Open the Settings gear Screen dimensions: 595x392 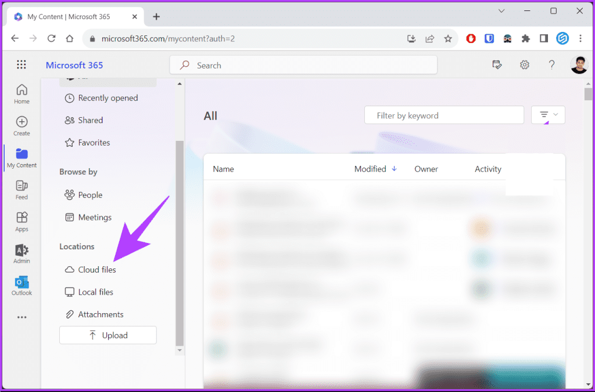click(x=524, y=64)
